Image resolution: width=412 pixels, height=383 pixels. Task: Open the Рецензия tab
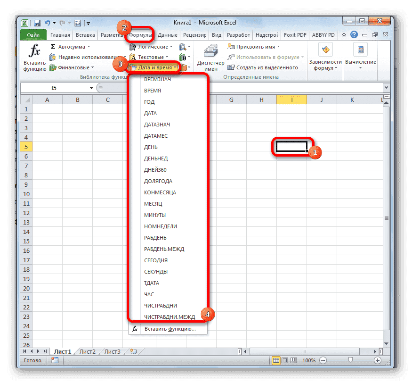point(194,34)
